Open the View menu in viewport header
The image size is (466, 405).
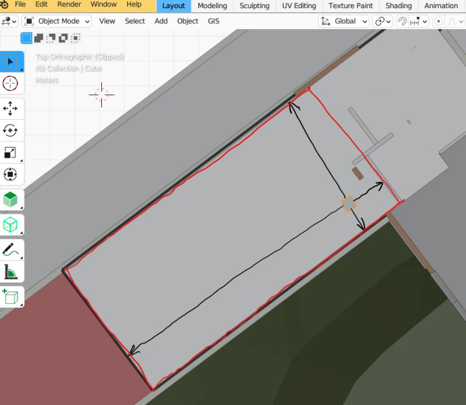pyautogui.click(x=107, y=22)
